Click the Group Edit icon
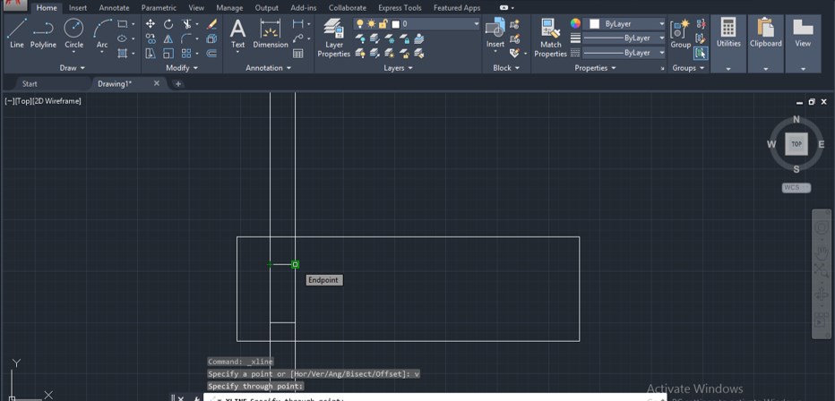This screenshot has height=401, width=835. tap(701, 38)
